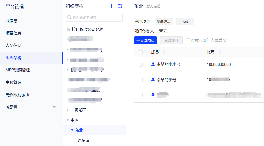The image size is (264, 146).
Task: Collapse the 中国 tree node
Action: point(67,120)
